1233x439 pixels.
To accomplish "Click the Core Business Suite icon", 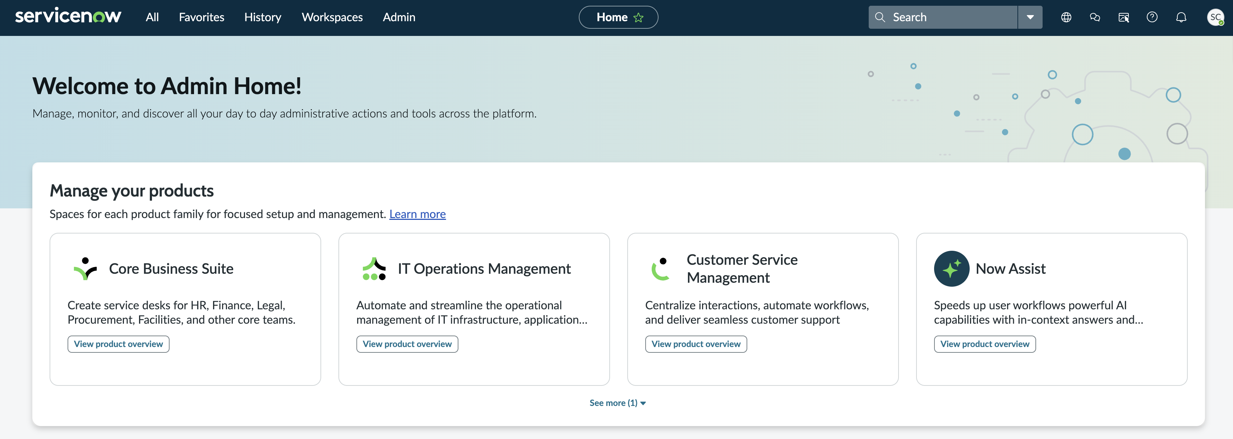I will coord(85,269).
